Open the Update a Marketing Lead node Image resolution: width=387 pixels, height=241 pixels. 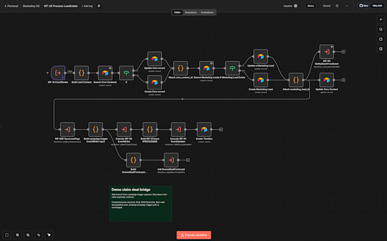(x=261, y=56)
